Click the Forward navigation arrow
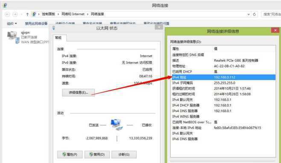Image resolution: width=281 pixels, height=163 pixels. tap(15, 14)
